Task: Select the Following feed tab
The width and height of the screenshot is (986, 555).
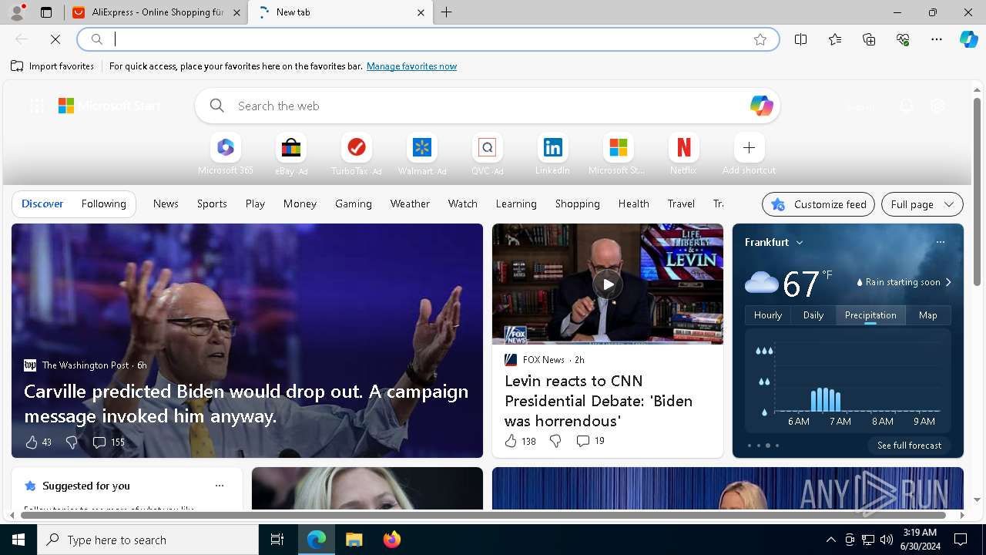Action: (x=103, y=203)
